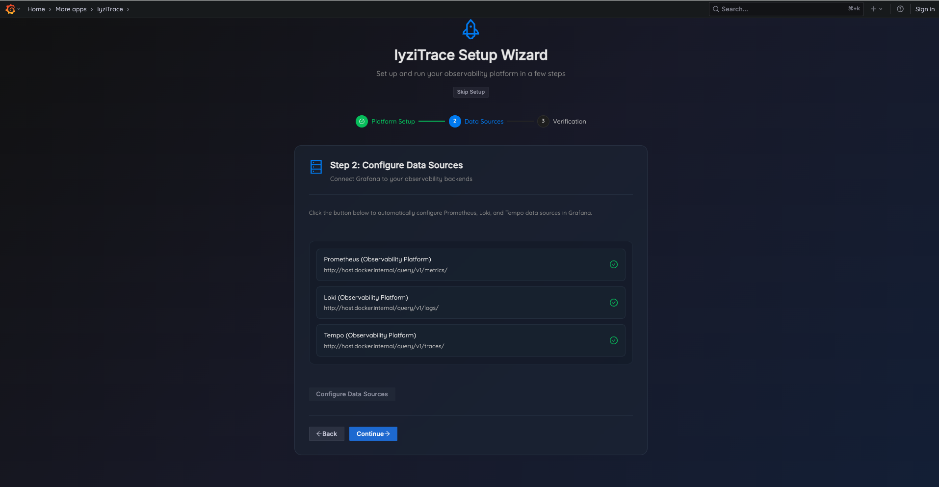Click the rocket icon above the wizard title
This screenshot has height=487, width=939.
(470, 29)
